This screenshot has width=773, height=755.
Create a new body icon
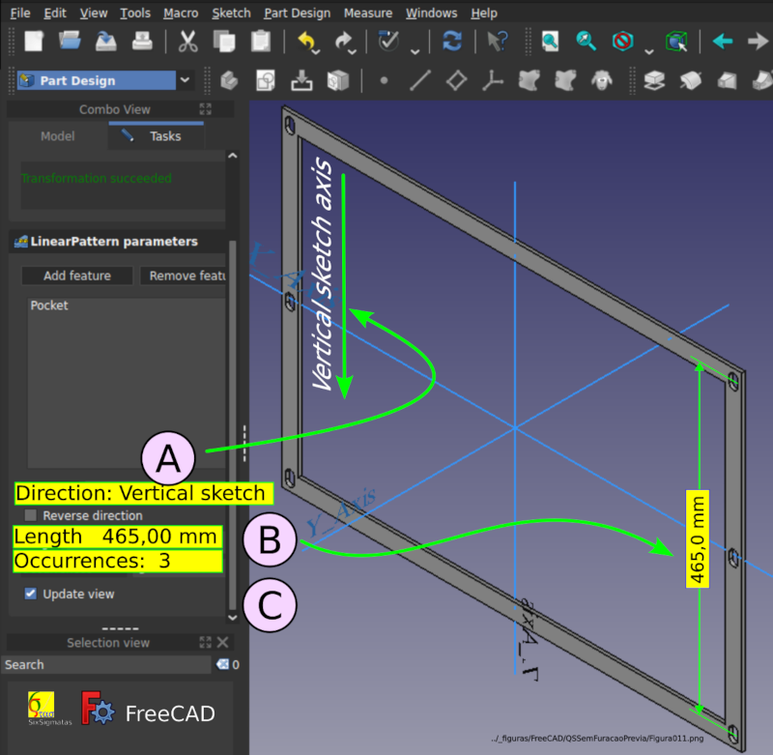[x=229, y=80]
